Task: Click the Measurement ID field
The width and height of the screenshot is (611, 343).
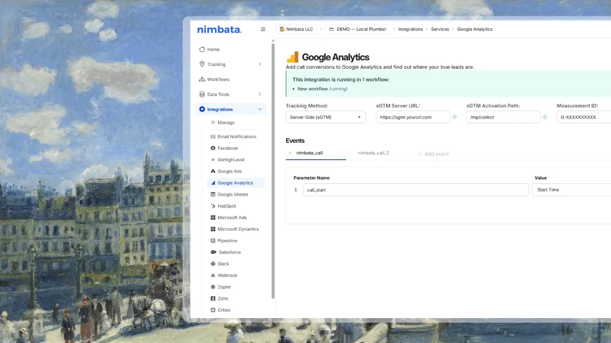Action: [x=584, y=117]
